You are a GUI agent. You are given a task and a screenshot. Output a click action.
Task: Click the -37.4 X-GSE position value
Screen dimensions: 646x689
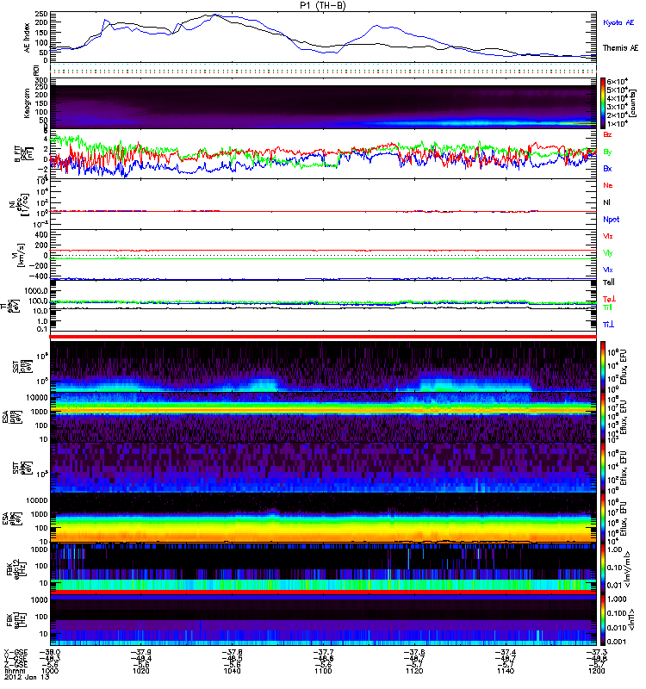[506, 653]
